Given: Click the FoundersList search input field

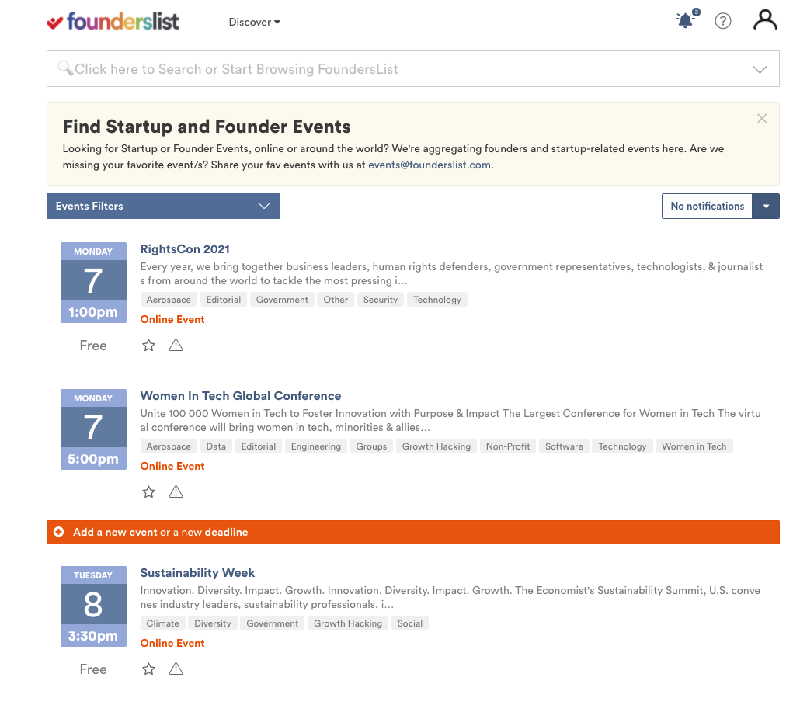Looking at the screenshot, I should pyautogui.click(x=412, y=69).
